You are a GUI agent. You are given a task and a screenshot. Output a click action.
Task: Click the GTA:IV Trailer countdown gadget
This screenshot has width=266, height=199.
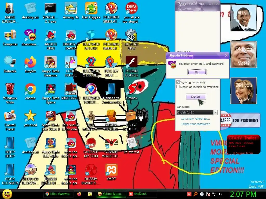click(x=243, y=144)
